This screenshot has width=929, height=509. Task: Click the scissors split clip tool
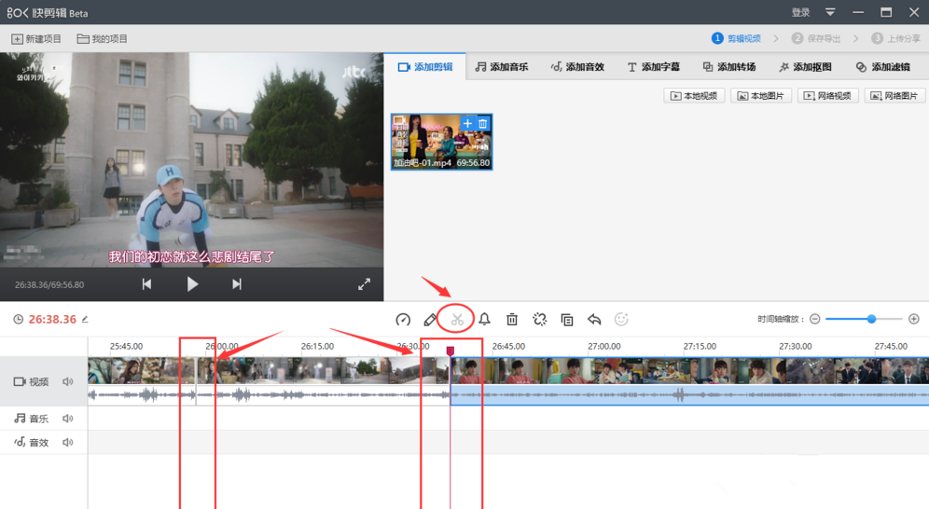pyautogui.click(x=457, y=320)
